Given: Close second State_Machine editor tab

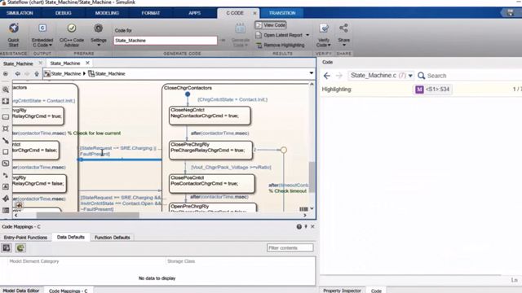Looking at the screenshot, I should 87,63.
